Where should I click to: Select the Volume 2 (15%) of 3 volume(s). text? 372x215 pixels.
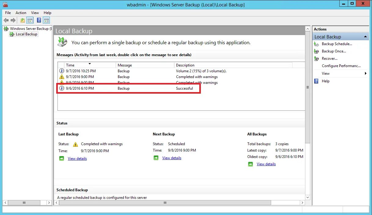point(201,71)
